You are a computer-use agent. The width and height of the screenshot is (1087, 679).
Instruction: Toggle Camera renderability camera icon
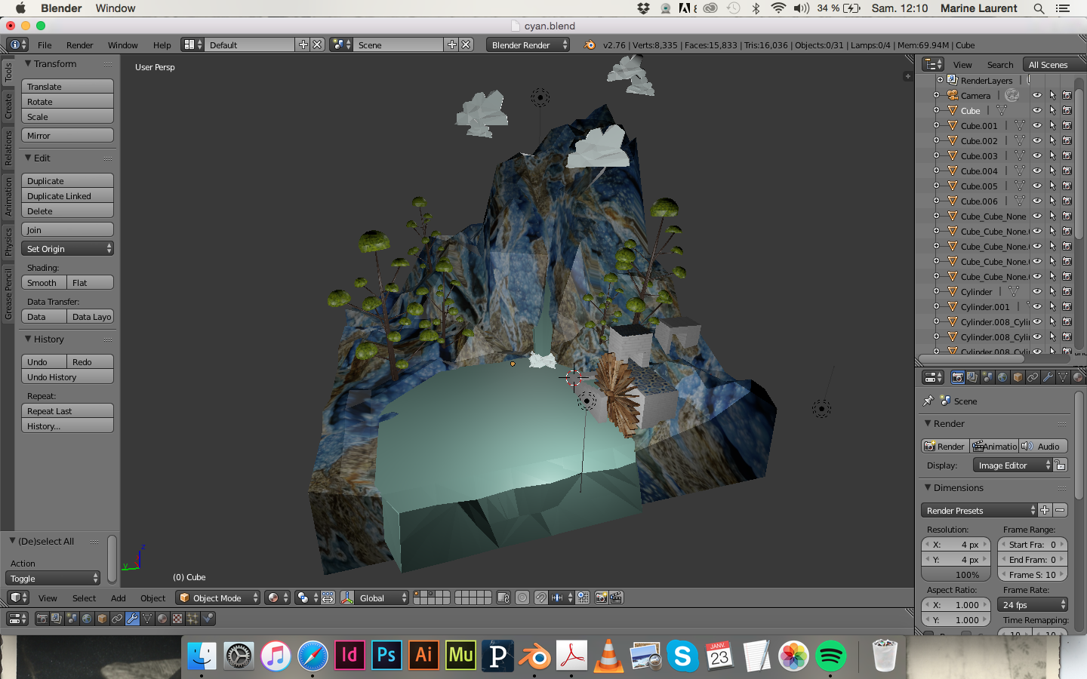1067,96
